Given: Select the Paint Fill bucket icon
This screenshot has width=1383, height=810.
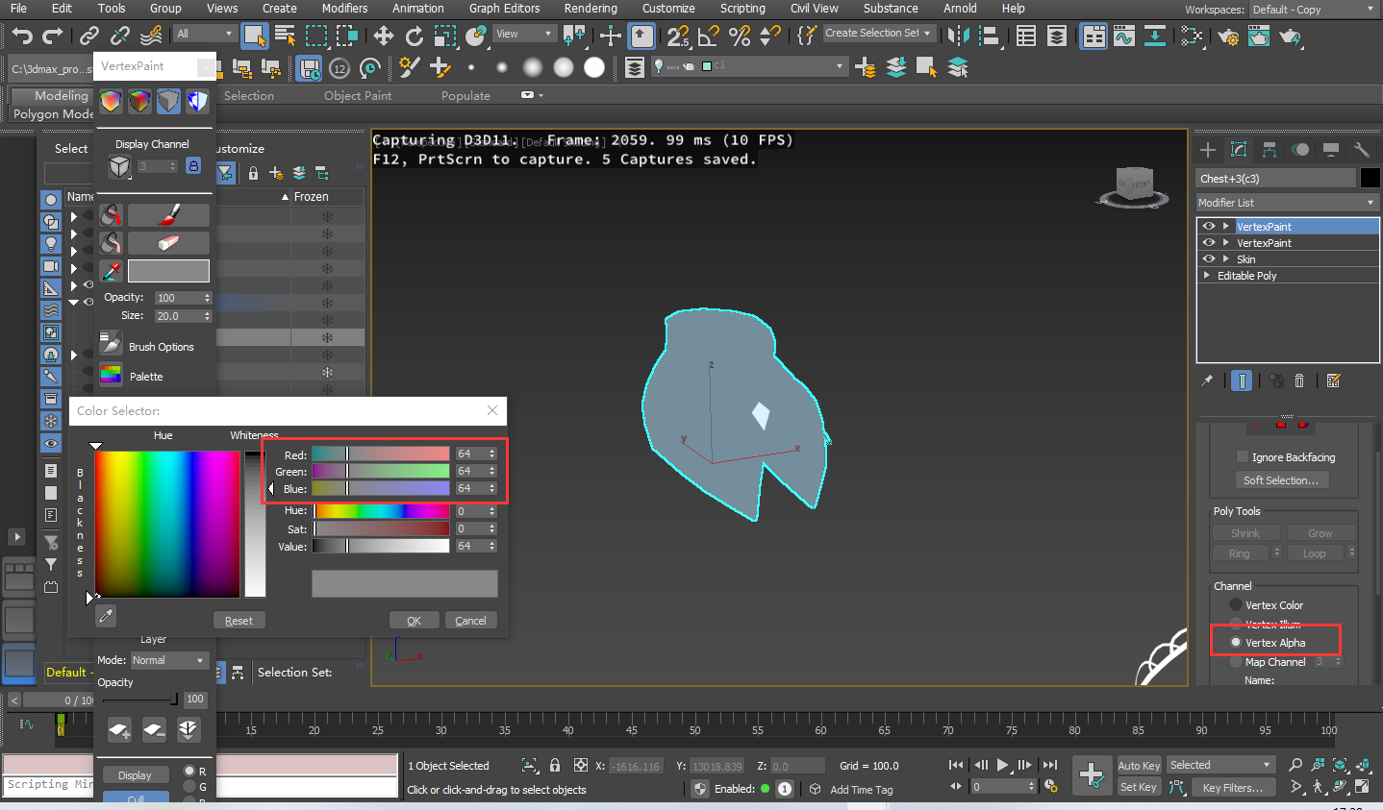Looking at the screenshot, I should coord(111,215).
